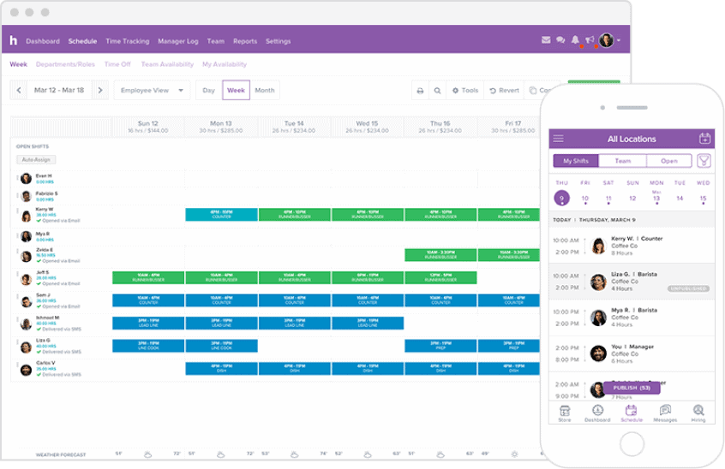725x469 pixels.
Task: Open the envelope mail icon in header
Action: click(x=546, y=40)
